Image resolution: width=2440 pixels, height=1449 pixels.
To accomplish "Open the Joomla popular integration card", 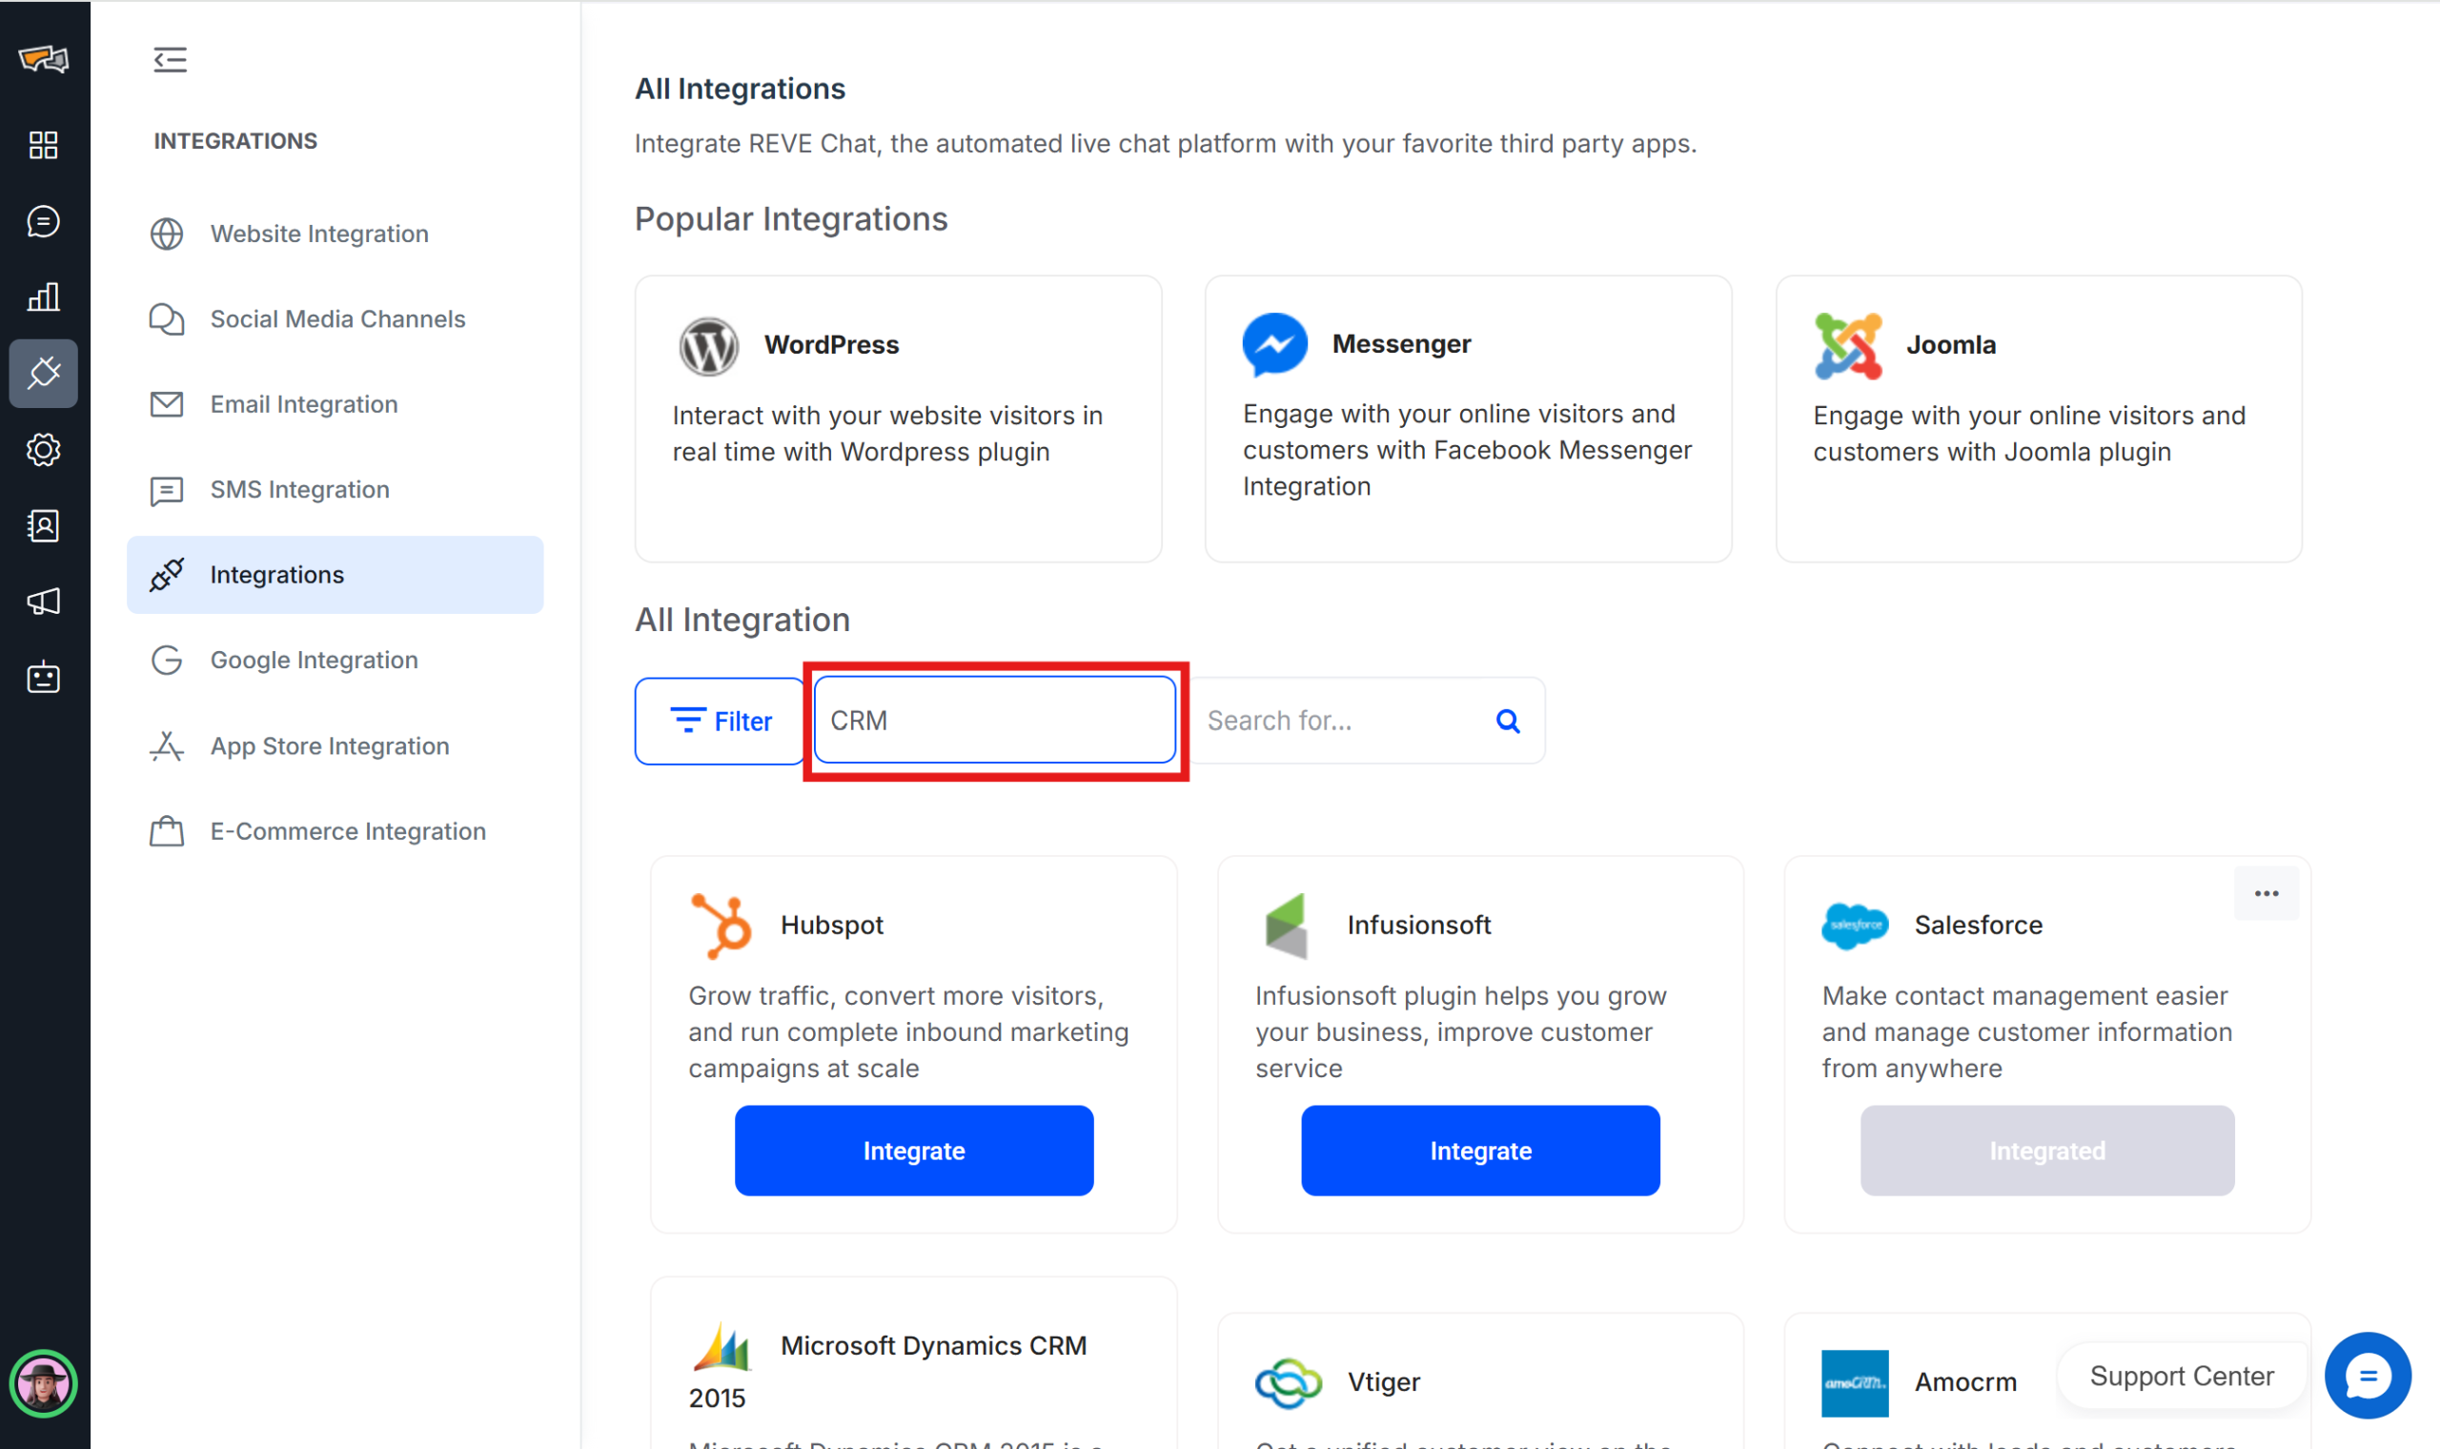I will [x=2039, y=418].
